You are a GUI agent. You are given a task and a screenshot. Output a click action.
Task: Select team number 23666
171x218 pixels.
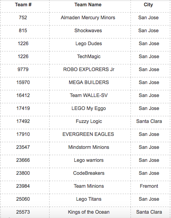(x=23, y=160)
